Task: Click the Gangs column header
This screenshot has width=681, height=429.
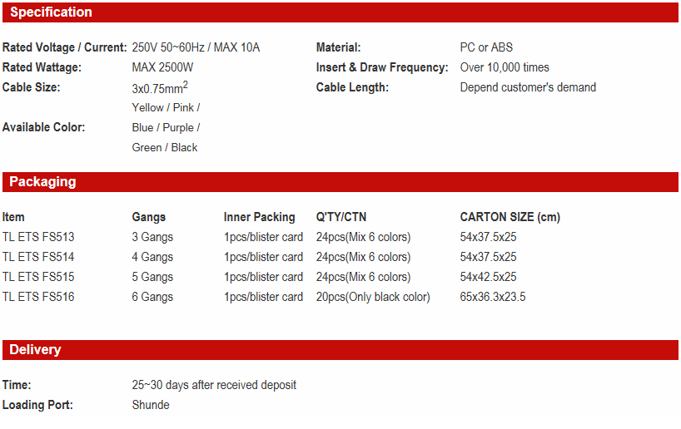Action: [x=149, y=217]
